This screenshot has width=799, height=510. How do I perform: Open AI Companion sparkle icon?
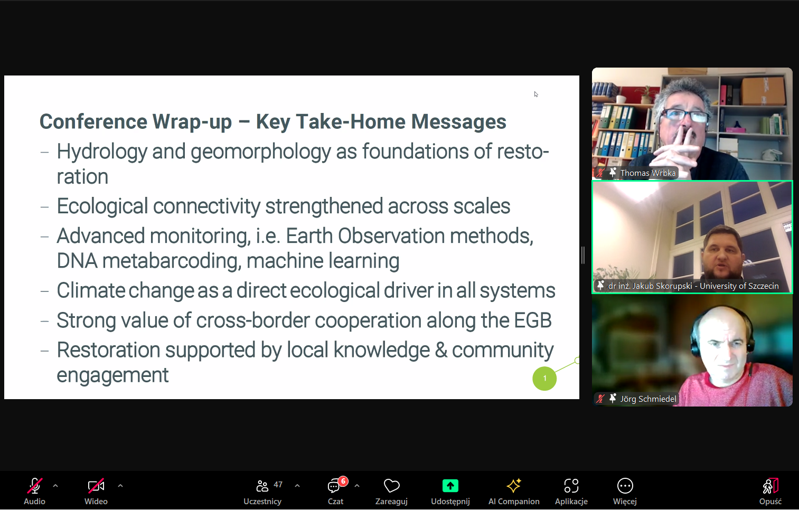click(x=513, y=486)
